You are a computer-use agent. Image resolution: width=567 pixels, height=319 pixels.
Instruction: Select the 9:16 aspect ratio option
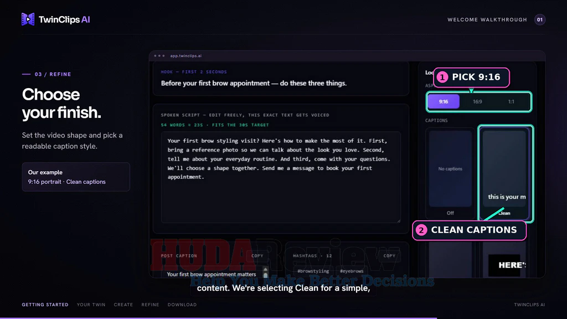[444, 102]
